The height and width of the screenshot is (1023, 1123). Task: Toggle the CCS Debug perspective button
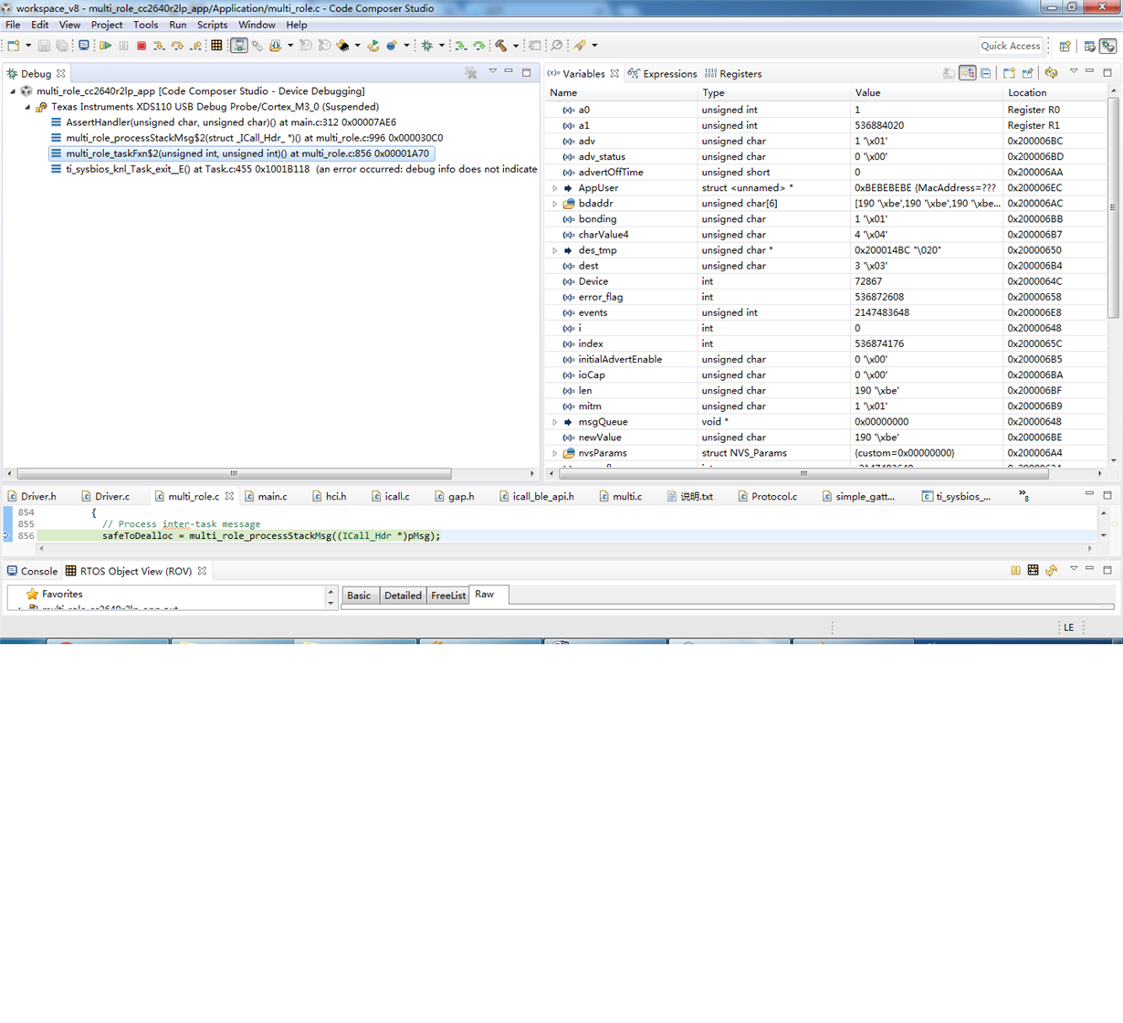(1108, 46)
